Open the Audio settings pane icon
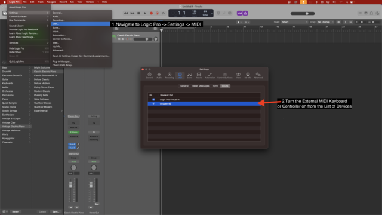This screenshot has width=382, height=215. (159, 75)
